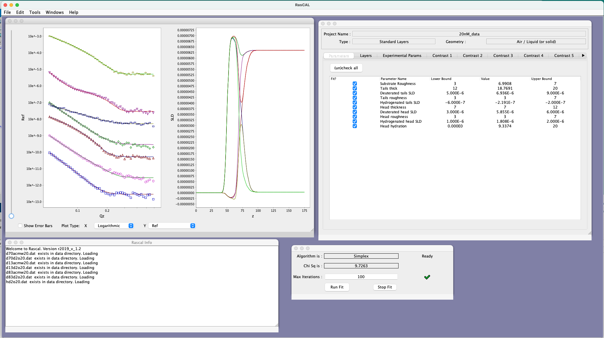Viewport: 604px width, 338px height.
Task: Click the Max Iterations input field
Action: [361, 277]
